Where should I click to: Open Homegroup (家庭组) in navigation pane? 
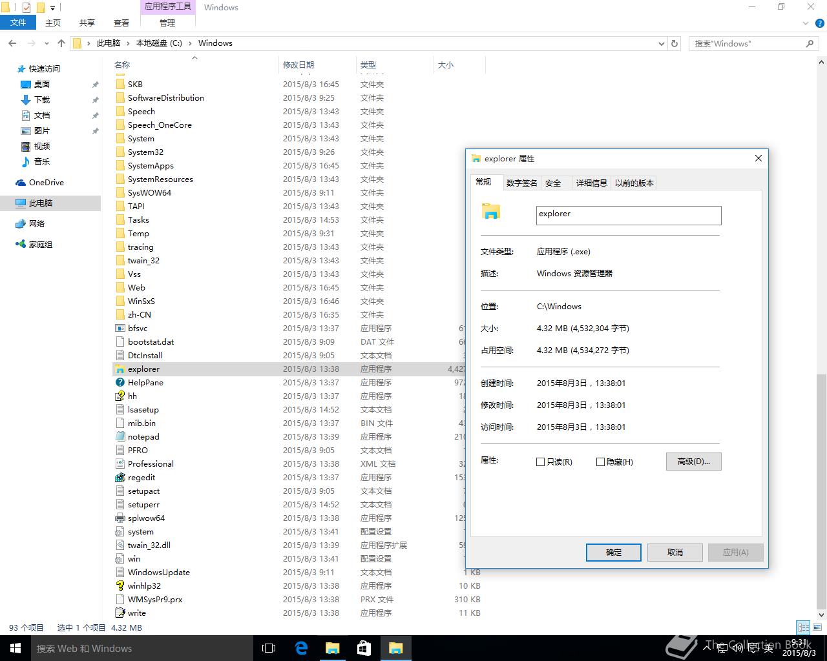tap(41, 245)
